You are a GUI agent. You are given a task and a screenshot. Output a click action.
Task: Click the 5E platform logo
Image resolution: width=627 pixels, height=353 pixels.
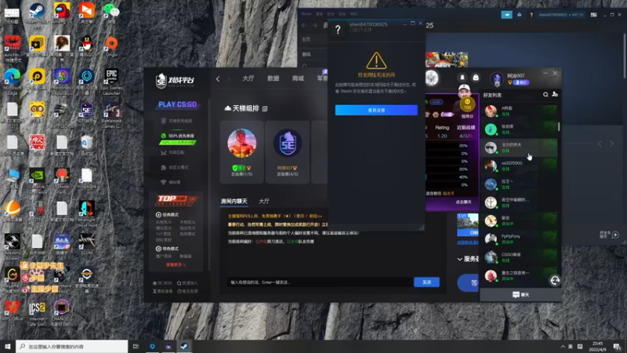pyautogui.click(x=175, y=80)
